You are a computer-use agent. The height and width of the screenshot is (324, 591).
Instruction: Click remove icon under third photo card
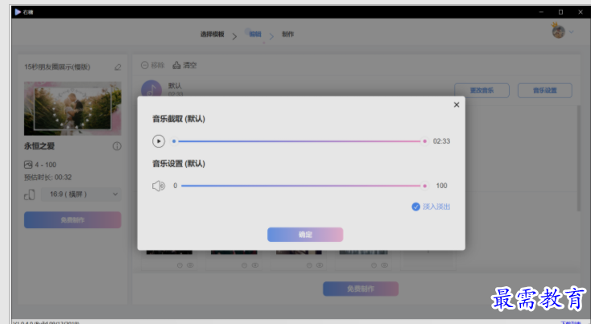[x=309, y=265]
